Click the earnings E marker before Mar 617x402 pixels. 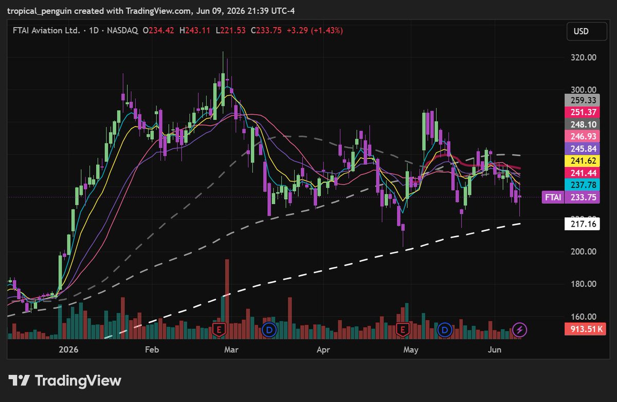coord(220,329)
